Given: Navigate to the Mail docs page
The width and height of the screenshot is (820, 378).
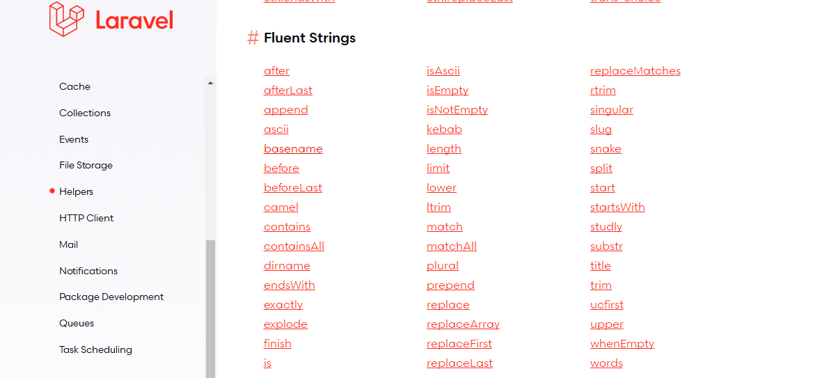Looking at the screenshot, I should (68, 244).
